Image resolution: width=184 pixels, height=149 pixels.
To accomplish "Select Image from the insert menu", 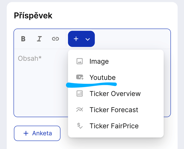I will tap(99, 61).
